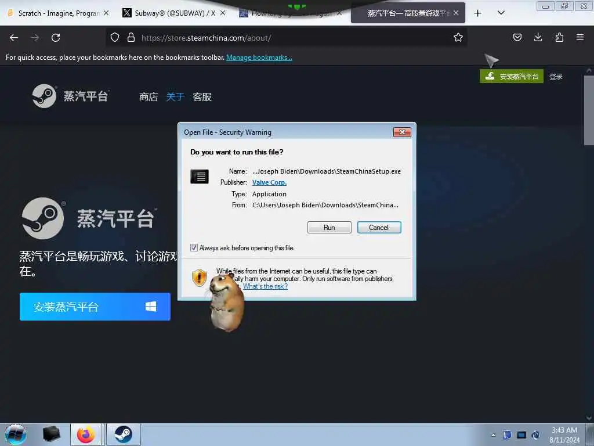This screenshot has height=446, width=594.
Task: Close the Scratch tab
Action: coord(107,13)
